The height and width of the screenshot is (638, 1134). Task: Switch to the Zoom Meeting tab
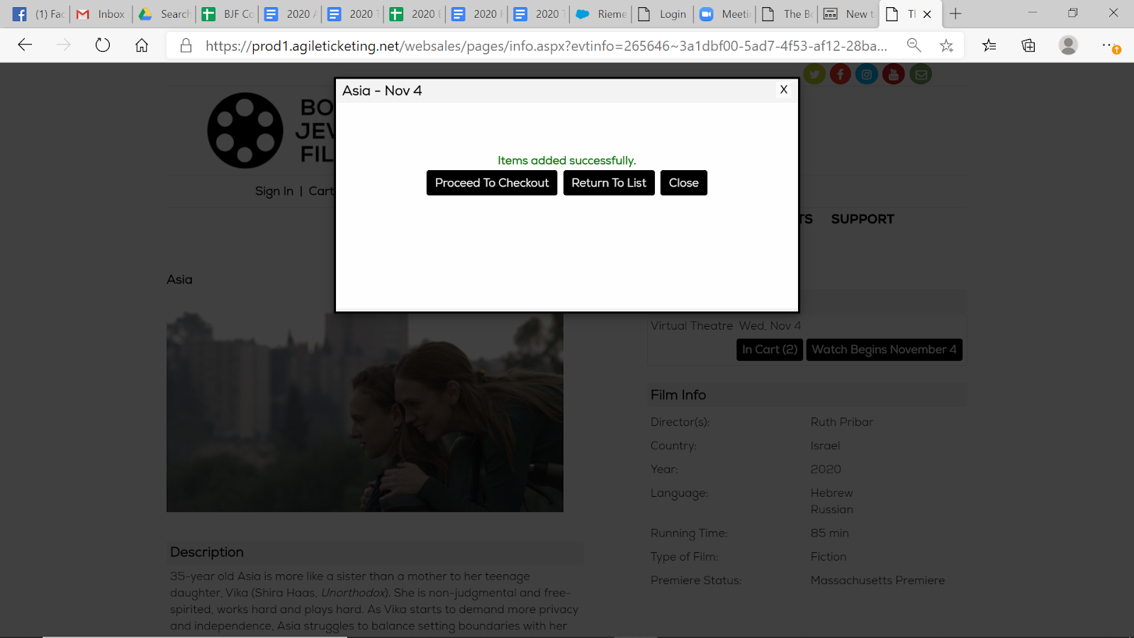point(725,13)
